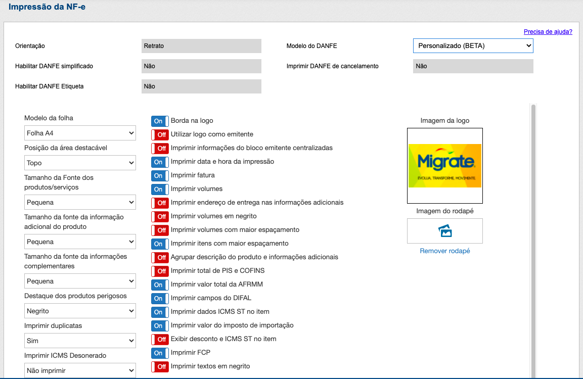Screen dimensions: 583x379
Task: Enable Imprimir total de PIS e COFINS
Action: 160,271
